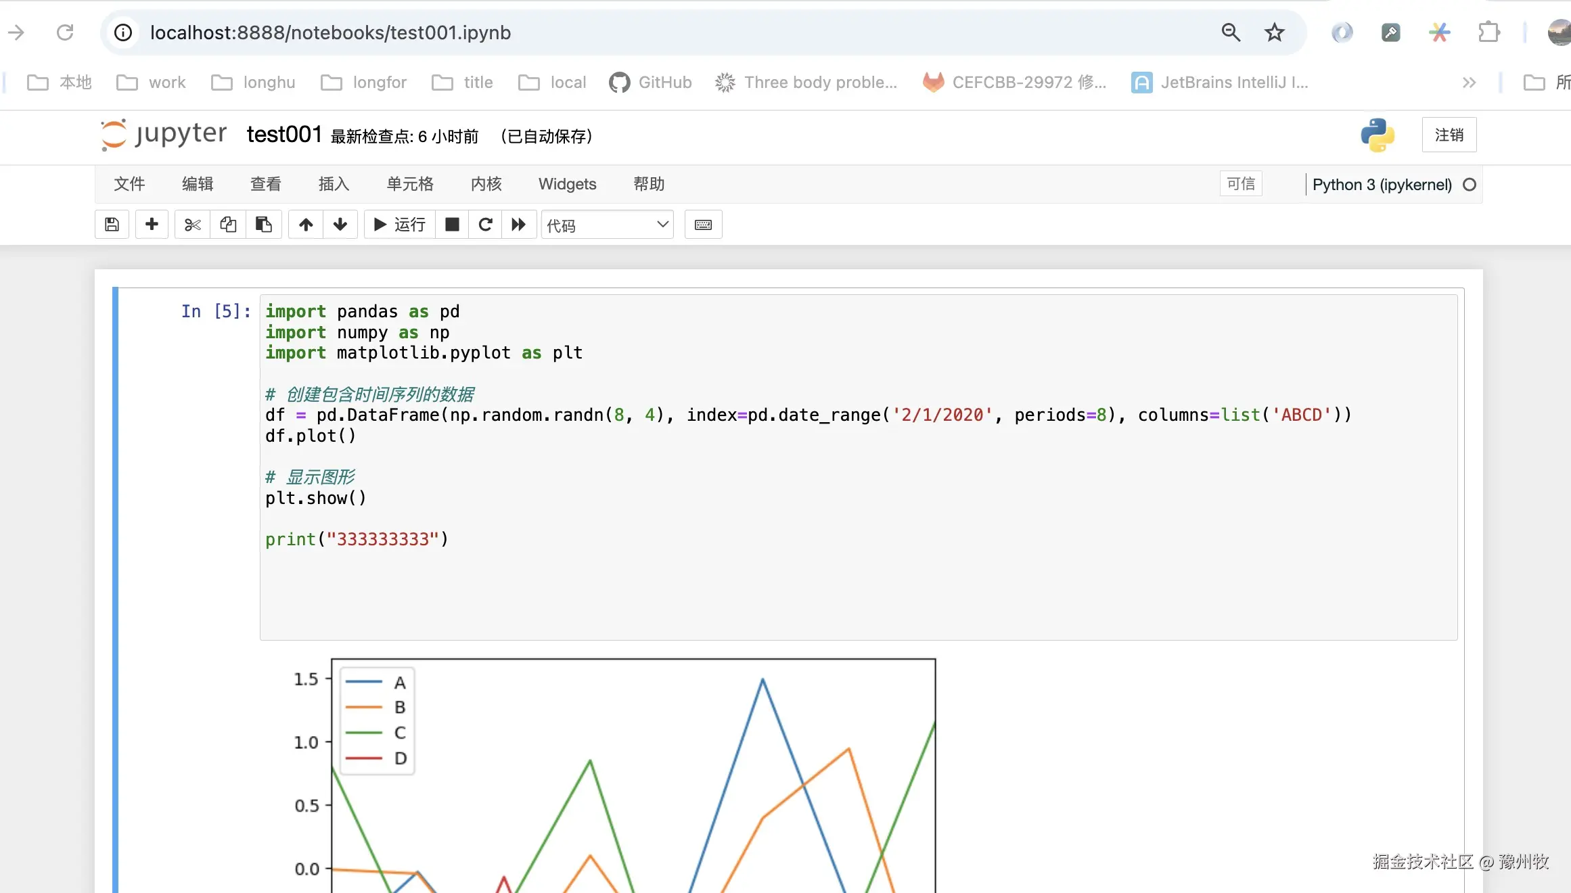Image resolution: width=1571 pixels, height=893 pixels.
Task: Expand hidden bookmarks with double chevron
Action: [x=1468, y=83]
